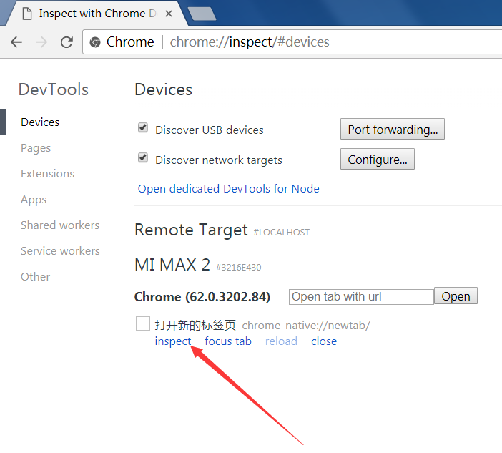Viewport: 502px width, 453px height.
Task: Open Port forwarding settings
Action: [392, 129]
